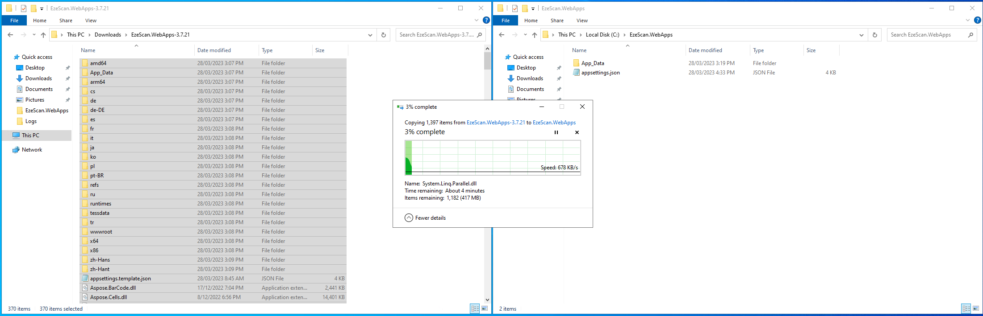This screenshot has height=316, width=983.
Task: Click the Up arrow in left window
Action: click(43, 35)
